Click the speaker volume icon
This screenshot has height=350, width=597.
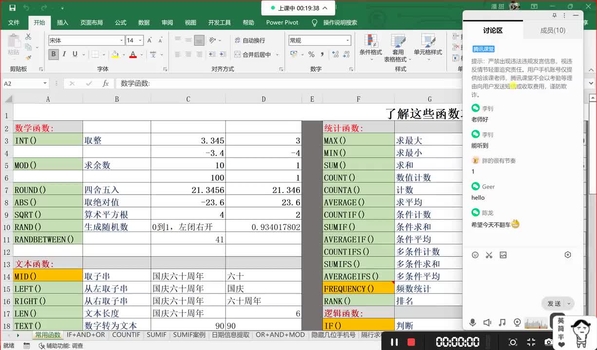click(x=487, y=323)
